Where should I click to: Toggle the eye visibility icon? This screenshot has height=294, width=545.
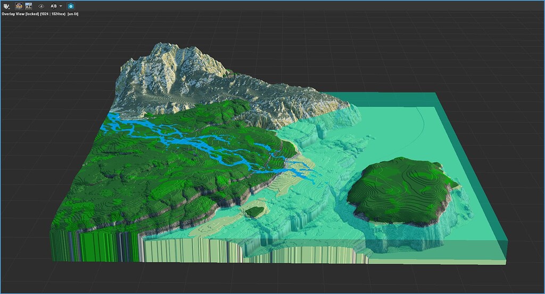(41, 6)
